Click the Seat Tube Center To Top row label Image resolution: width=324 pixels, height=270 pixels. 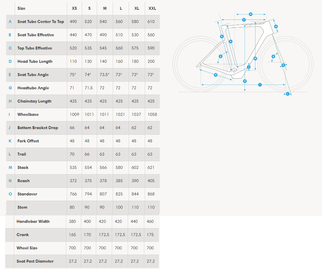(41, 22)
